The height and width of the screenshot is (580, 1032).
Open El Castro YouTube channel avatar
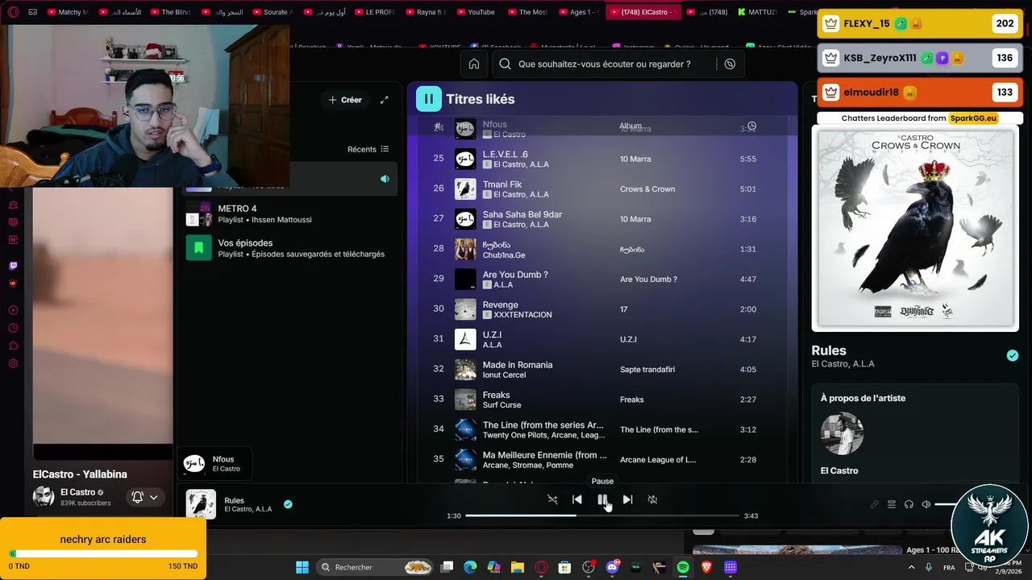(x=44, y=497)
